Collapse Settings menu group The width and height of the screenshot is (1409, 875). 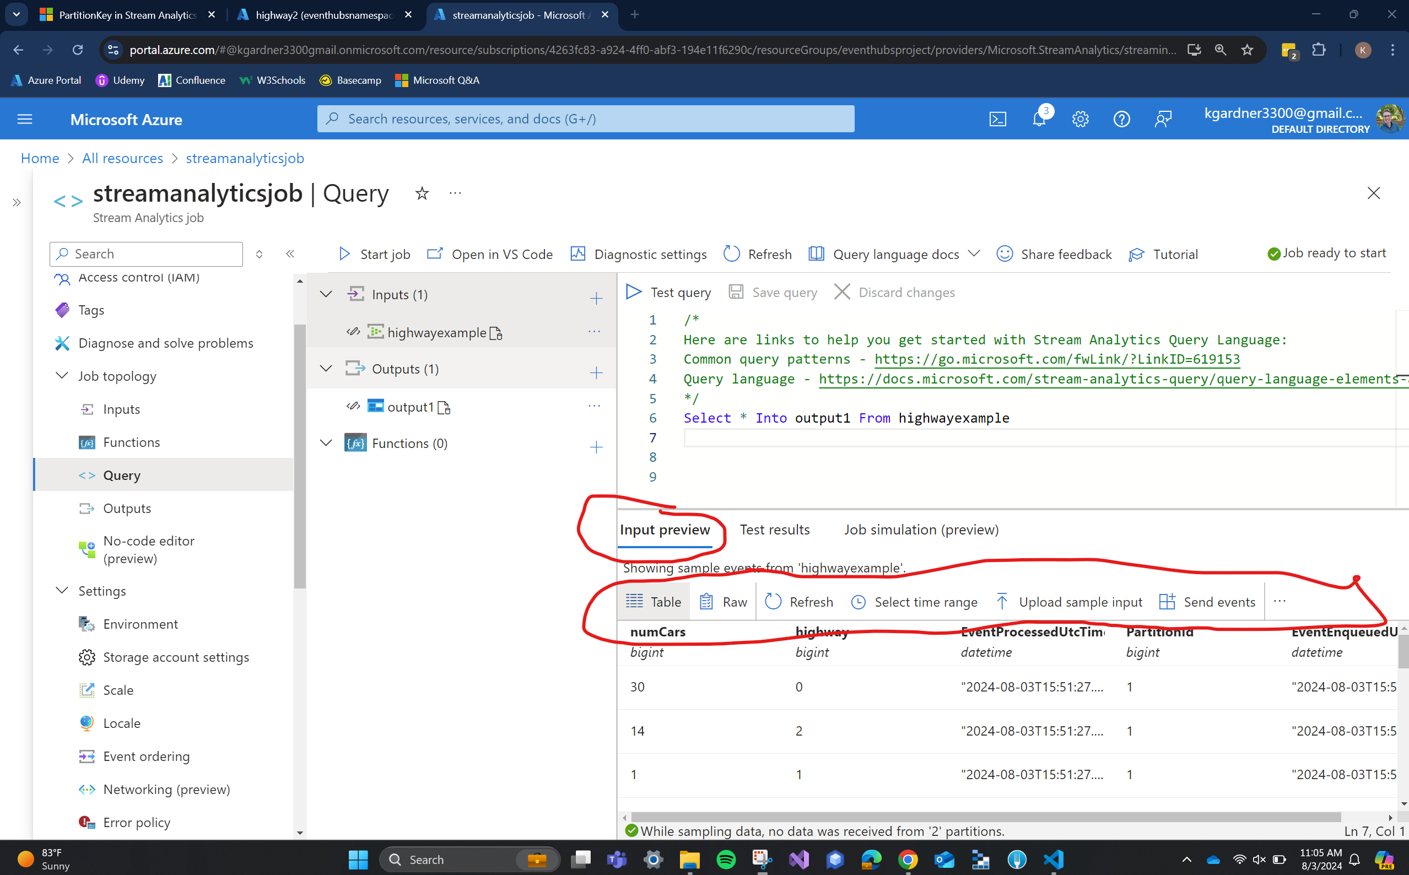click(x=62, y=591)
